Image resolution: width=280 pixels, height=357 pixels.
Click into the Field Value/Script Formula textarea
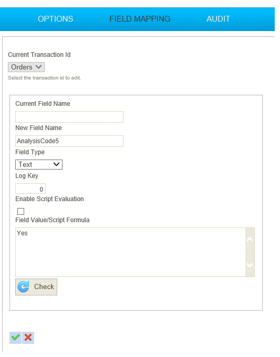click(130, 252)
